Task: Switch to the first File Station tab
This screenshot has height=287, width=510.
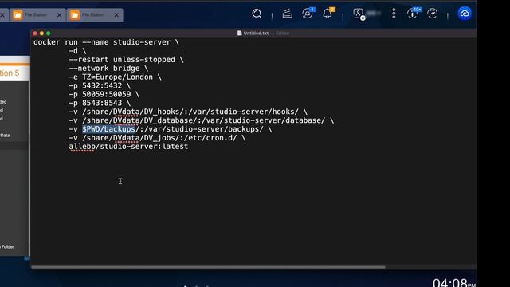Action: (x=37, y=15)
